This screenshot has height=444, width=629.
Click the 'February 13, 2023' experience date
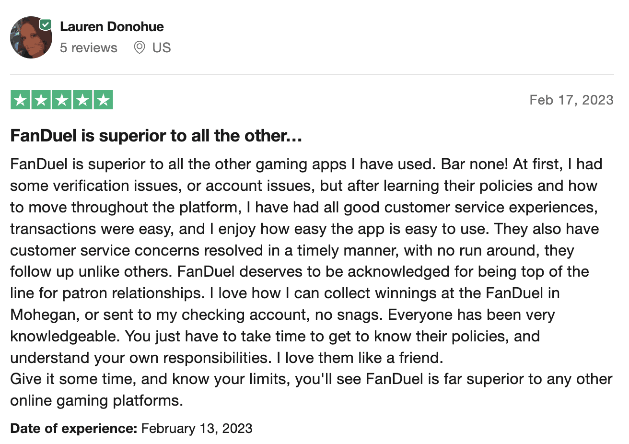(197, 428)
